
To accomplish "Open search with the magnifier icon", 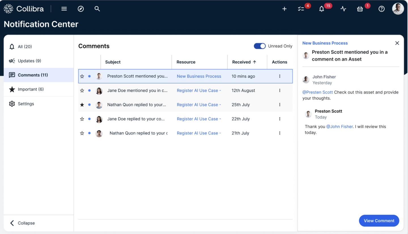I will 97,9.
